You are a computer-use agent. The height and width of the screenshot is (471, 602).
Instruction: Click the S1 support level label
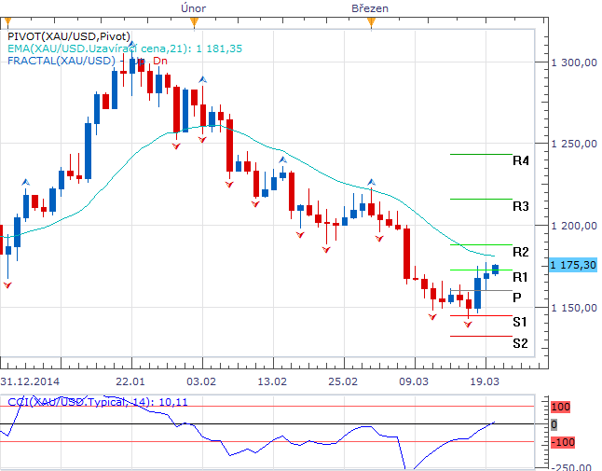tap(520, 322)
